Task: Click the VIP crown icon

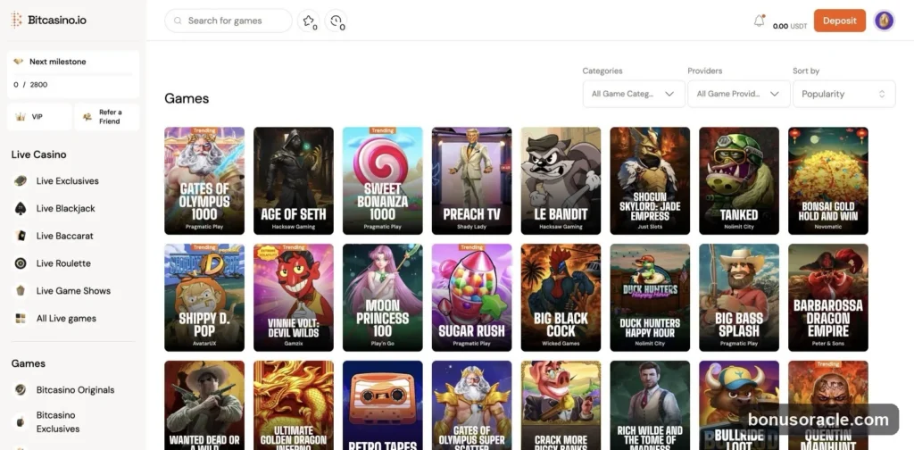Action: 21,117
